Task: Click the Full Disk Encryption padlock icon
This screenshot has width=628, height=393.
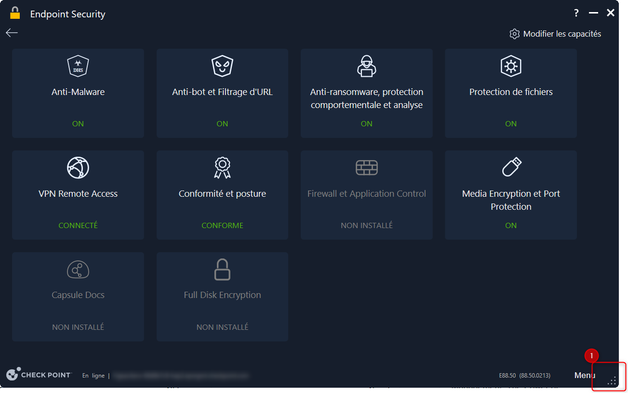Action: [222, 270]
